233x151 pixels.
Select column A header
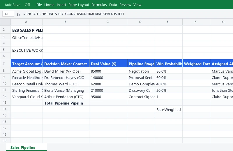click(x=27, y=22)
